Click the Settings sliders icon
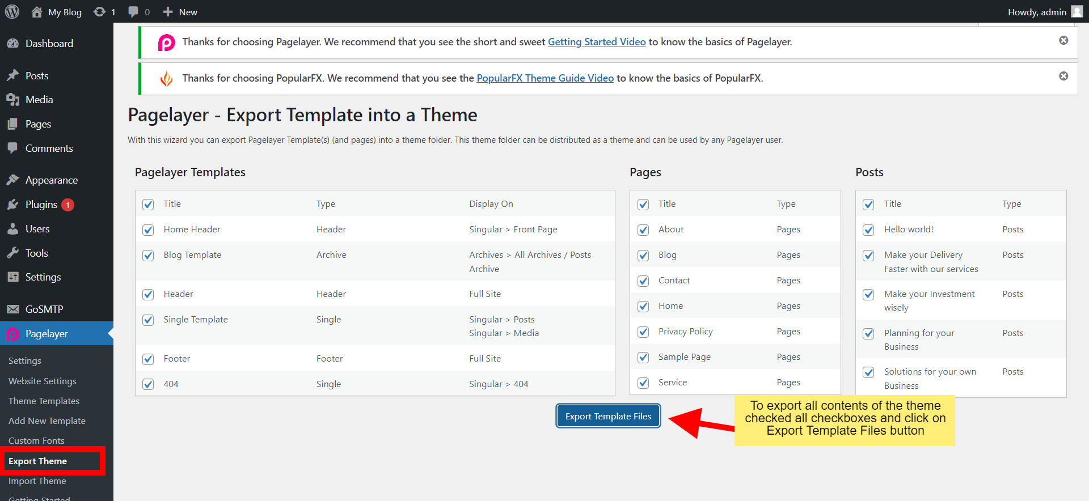The width and height of the screenshot is (1089, 501). [12, 277]
